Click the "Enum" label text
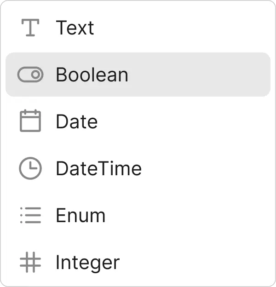This screenshot has width=276, height=287. [x=80, y=215]
